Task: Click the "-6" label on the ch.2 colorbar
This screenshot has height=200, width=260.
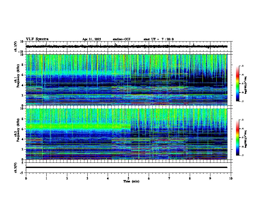Action: click(x=242, y=146)
